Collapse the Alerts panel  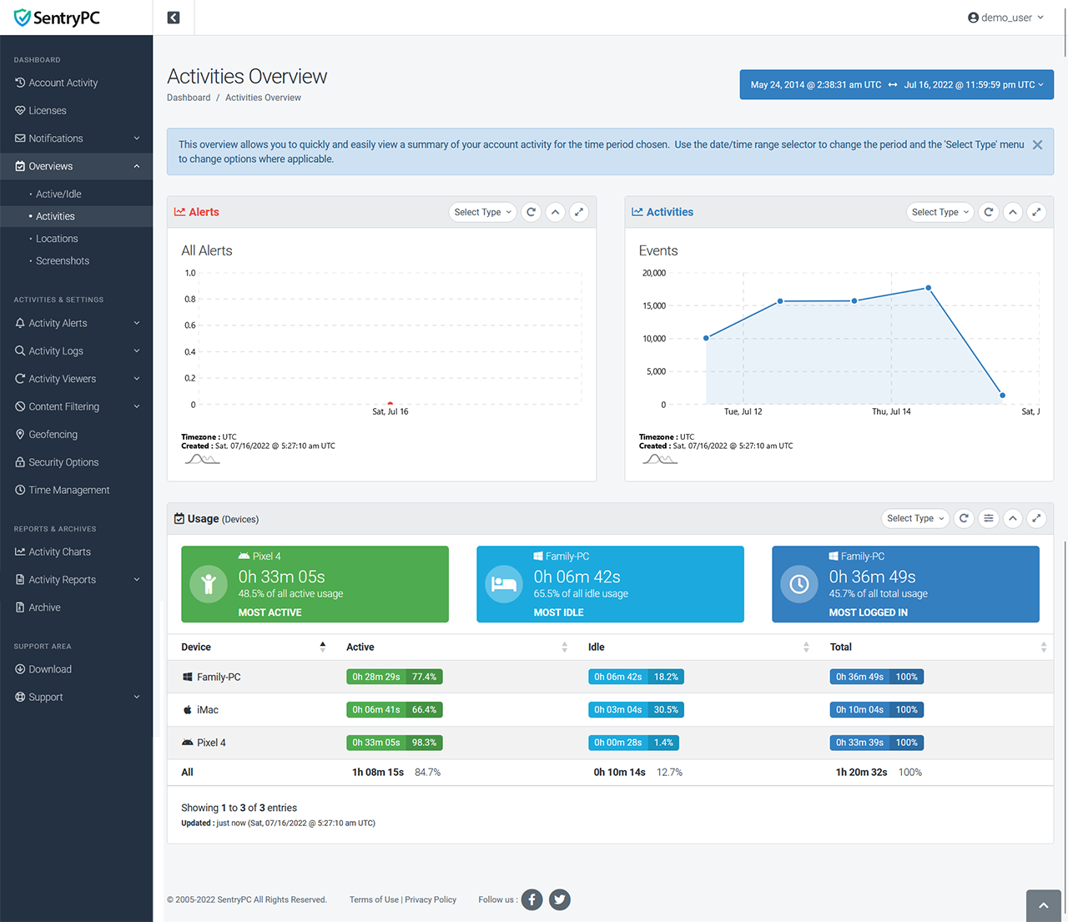click(555, 212)
